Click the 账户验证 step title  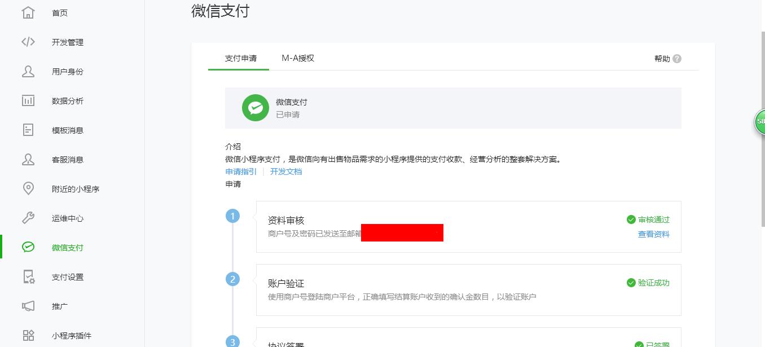click(x=286, y=283)
